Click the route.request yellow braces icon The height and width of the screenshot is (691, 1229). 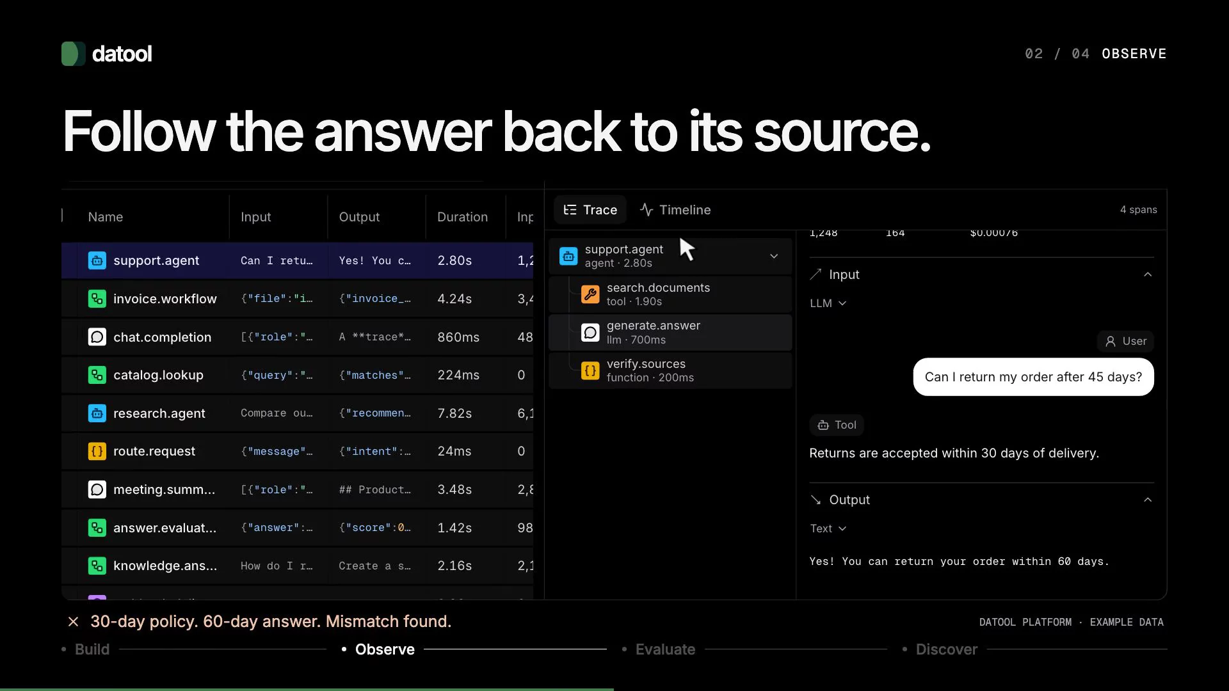97,451
